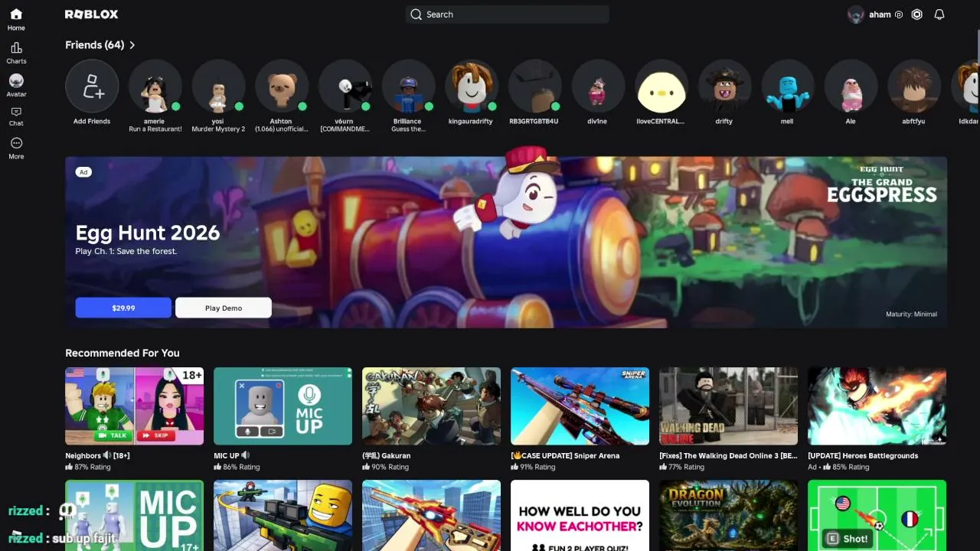The image size is (980, 551).
Task: Open friend abftfyu's avatar
Action: coord(915,86)
